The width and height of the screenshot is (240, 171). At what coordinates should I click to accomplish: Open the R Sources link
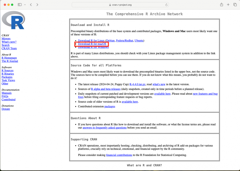coord(7,70)
